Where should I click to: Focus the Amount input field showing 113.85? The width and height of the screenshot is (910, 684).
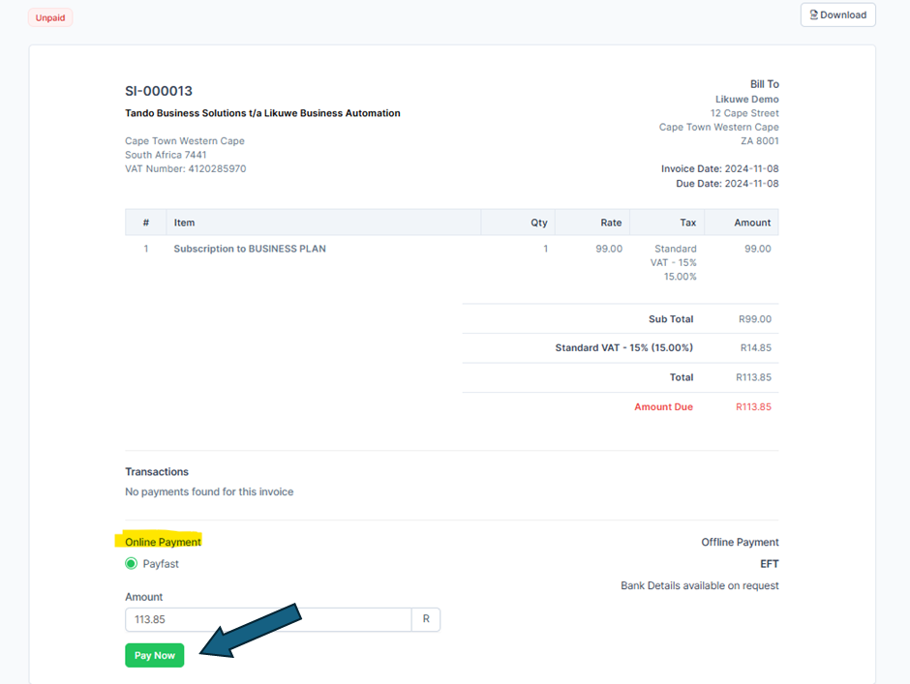tap(268, 619)
